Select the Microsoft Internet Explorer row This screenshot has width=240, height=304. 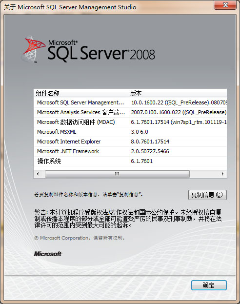130,142
